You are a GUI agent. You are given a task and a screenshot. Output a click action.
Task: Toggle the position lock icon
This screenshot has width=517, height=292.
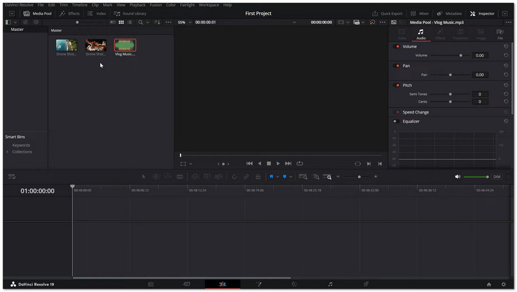click(x=258, y=177)
